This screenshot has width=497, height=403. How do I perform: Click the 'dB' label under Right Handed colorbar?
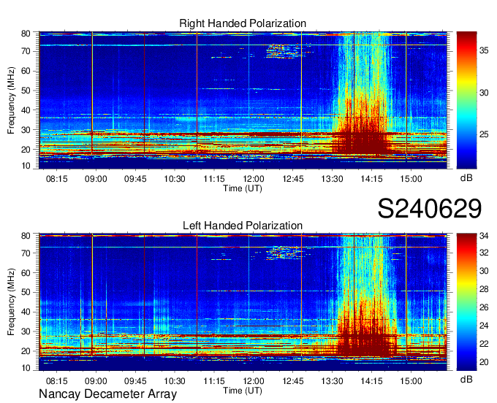tap(466, 178)
